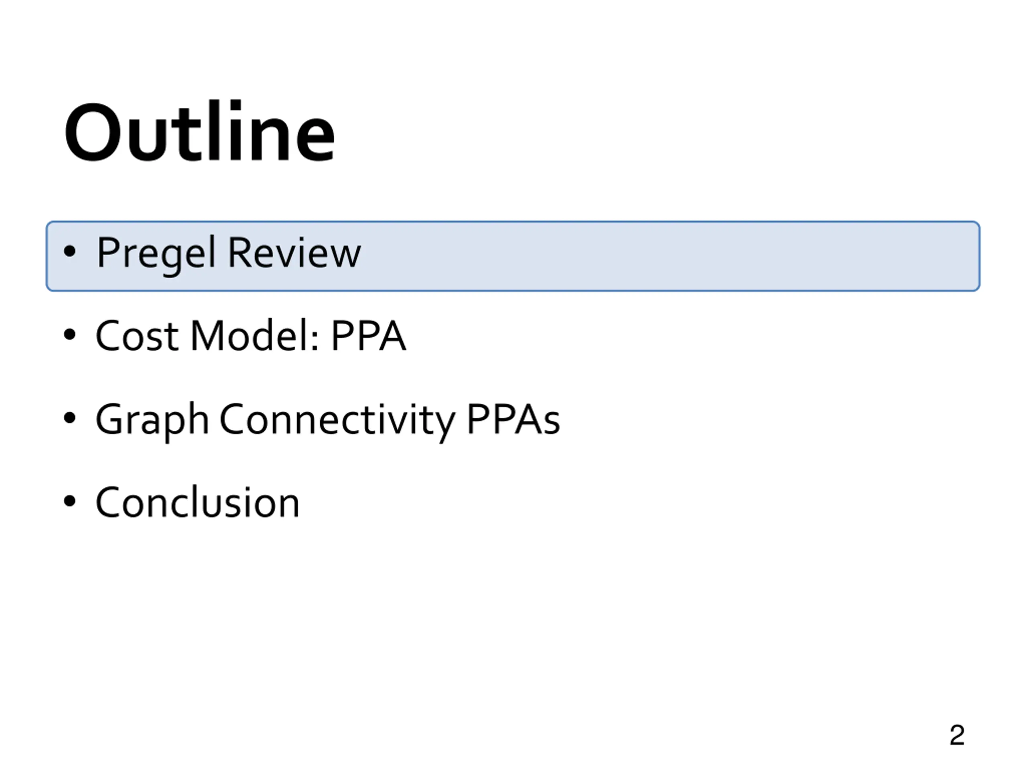Screen dimensions: 1027x770
Task: Click the bullet dot before Conclusion
Action: pyautogui.click(x=70, y=501)
